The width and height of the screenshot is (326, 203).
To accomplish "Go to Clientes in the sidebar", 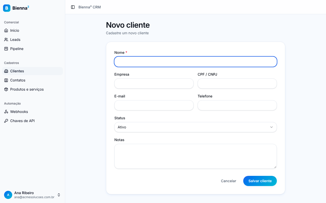I will coord(33,71).
